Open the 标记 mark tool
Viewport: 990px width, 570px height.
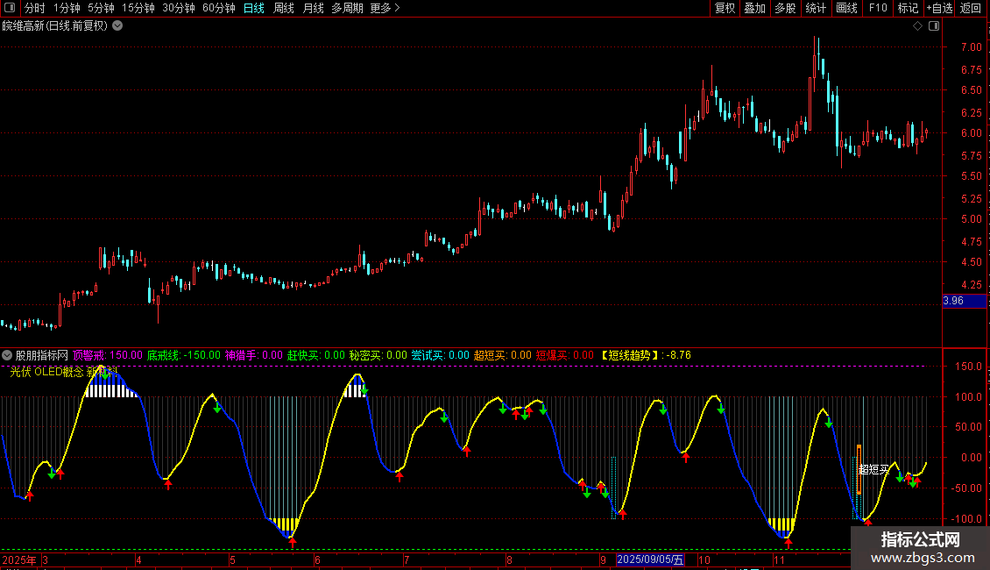(x=909, y=9)
